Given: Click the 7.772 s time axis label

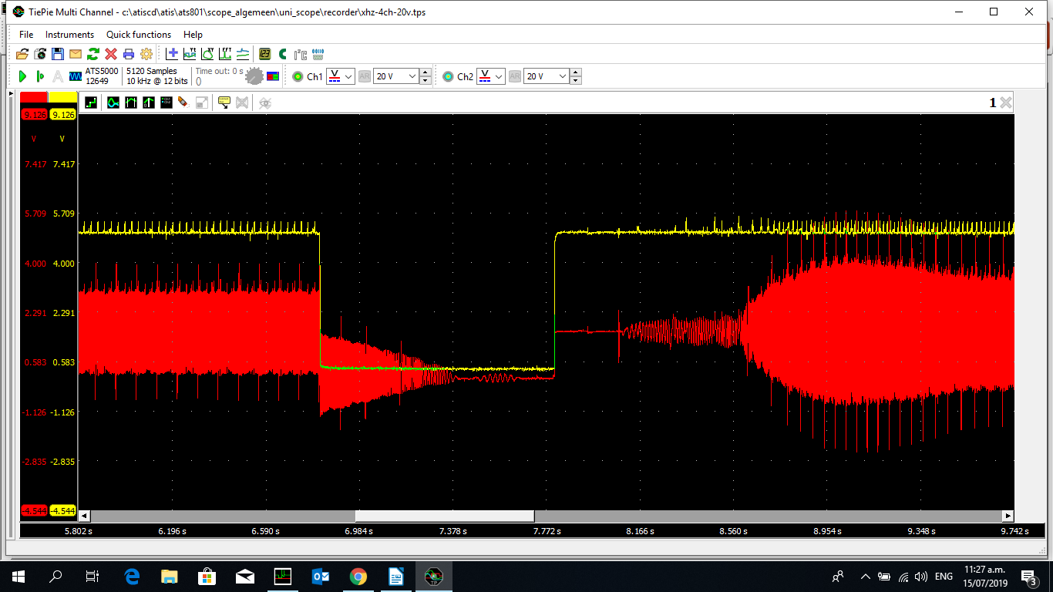Looking at the screenshot, I should point(547,531).
